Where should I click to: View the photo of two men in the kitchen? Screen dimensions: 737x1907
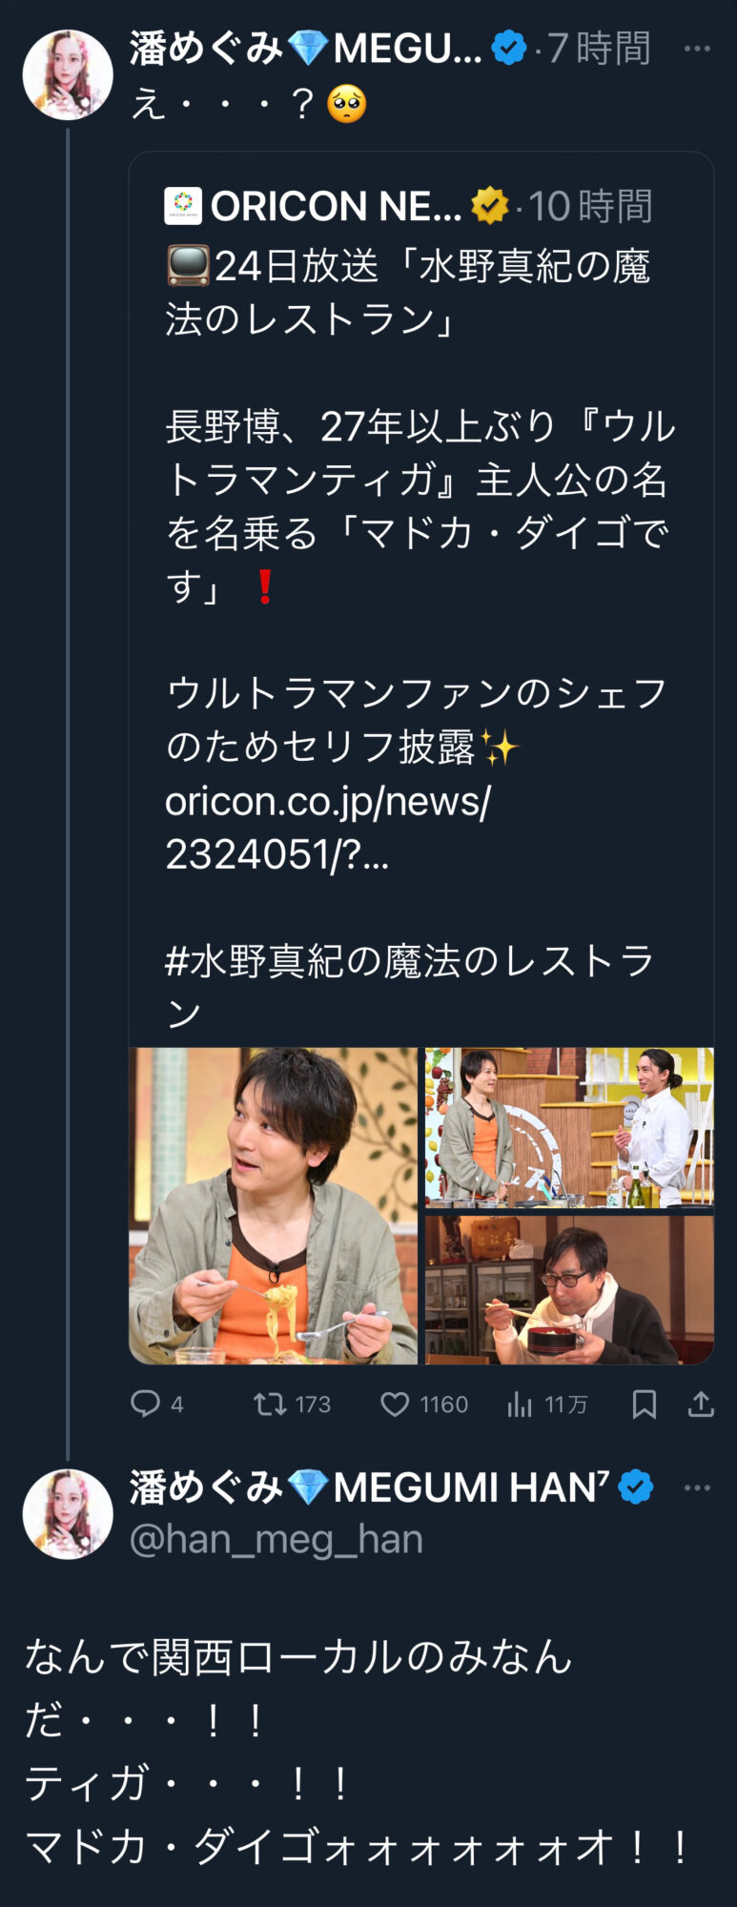tap(569, 1127)
